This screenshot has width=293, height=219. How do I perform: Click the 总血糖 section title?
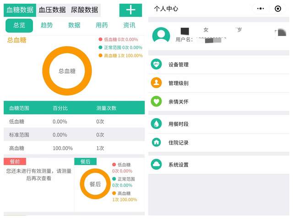pos(16,40)
